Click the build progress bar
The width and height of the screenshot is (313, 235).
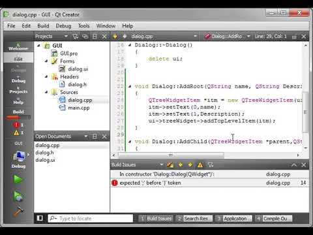[x=18, y=117]
